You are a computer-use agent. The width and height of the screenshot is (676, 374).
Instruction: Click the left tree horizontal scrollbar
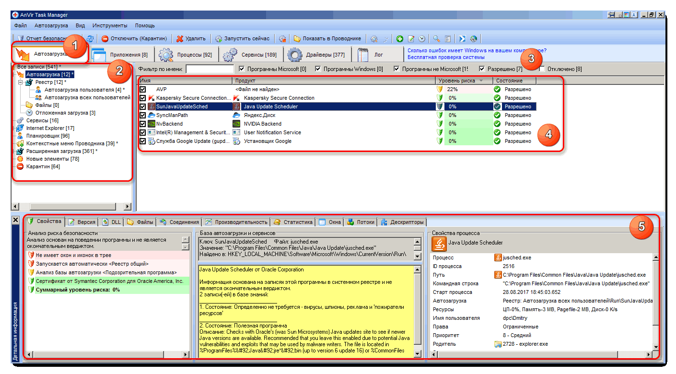click(71, 207)
